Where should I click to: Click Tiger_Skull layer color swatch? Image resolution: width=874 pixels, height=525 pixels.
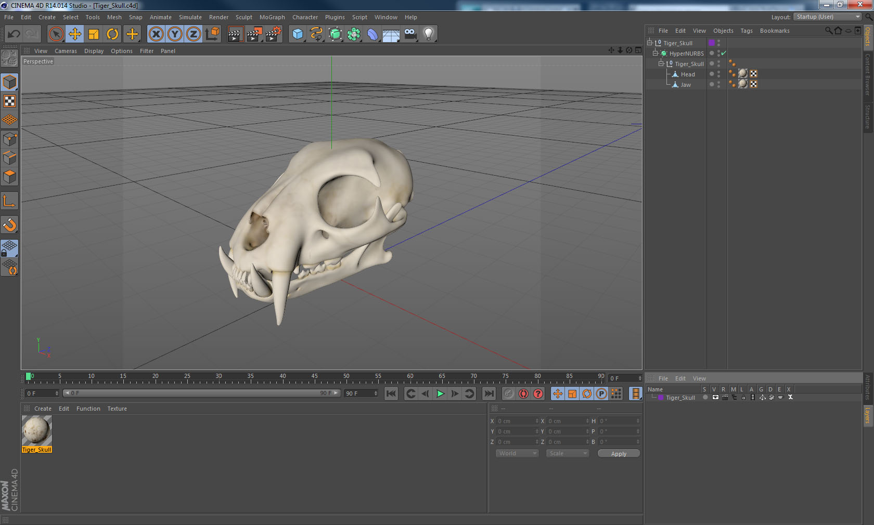[712, 43]
